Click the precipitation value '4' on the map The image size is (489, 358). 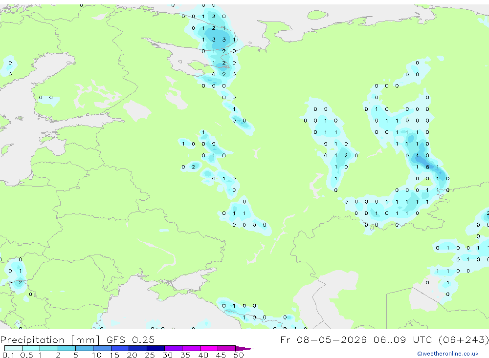pos(417,155)
